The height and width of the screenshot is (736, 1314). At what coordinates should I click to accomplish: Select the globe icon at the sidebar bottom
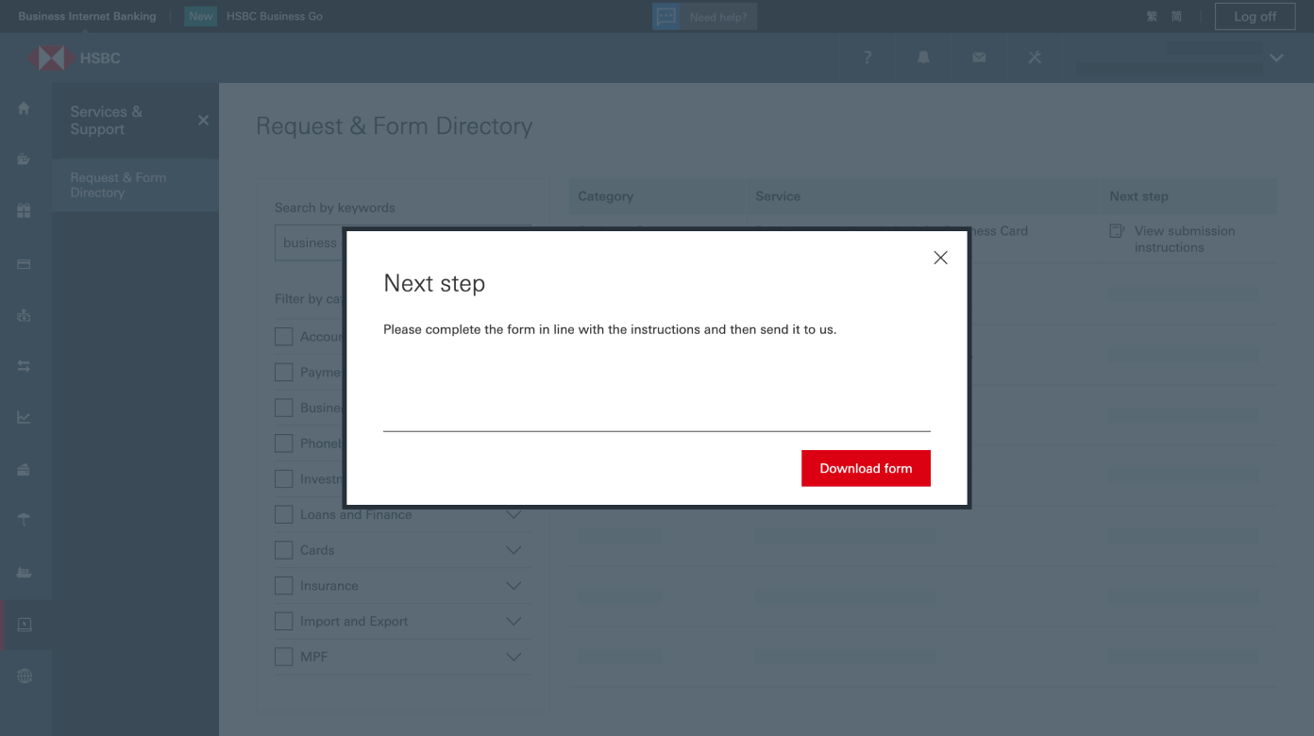(x=24, y=675)
